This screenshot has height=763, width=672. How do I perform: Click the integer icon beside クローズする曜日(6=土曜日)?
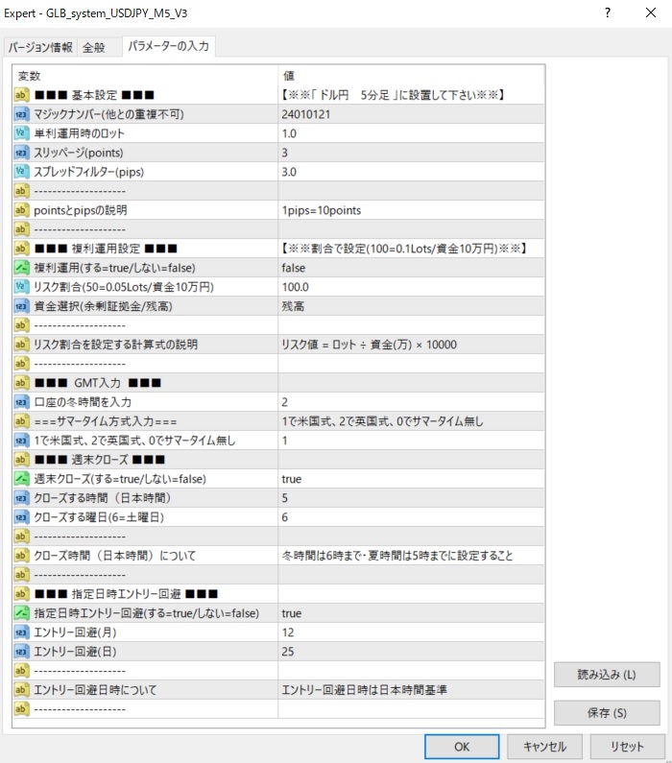click(21, 517)
